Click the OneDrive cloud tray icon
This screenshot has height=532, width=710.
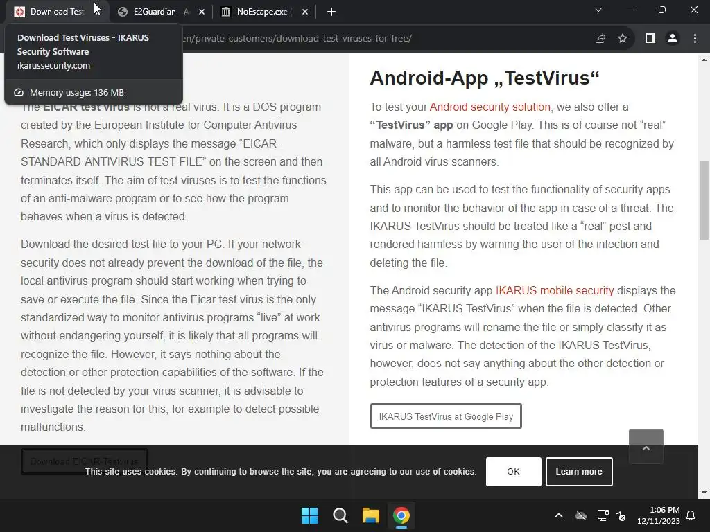581,515
